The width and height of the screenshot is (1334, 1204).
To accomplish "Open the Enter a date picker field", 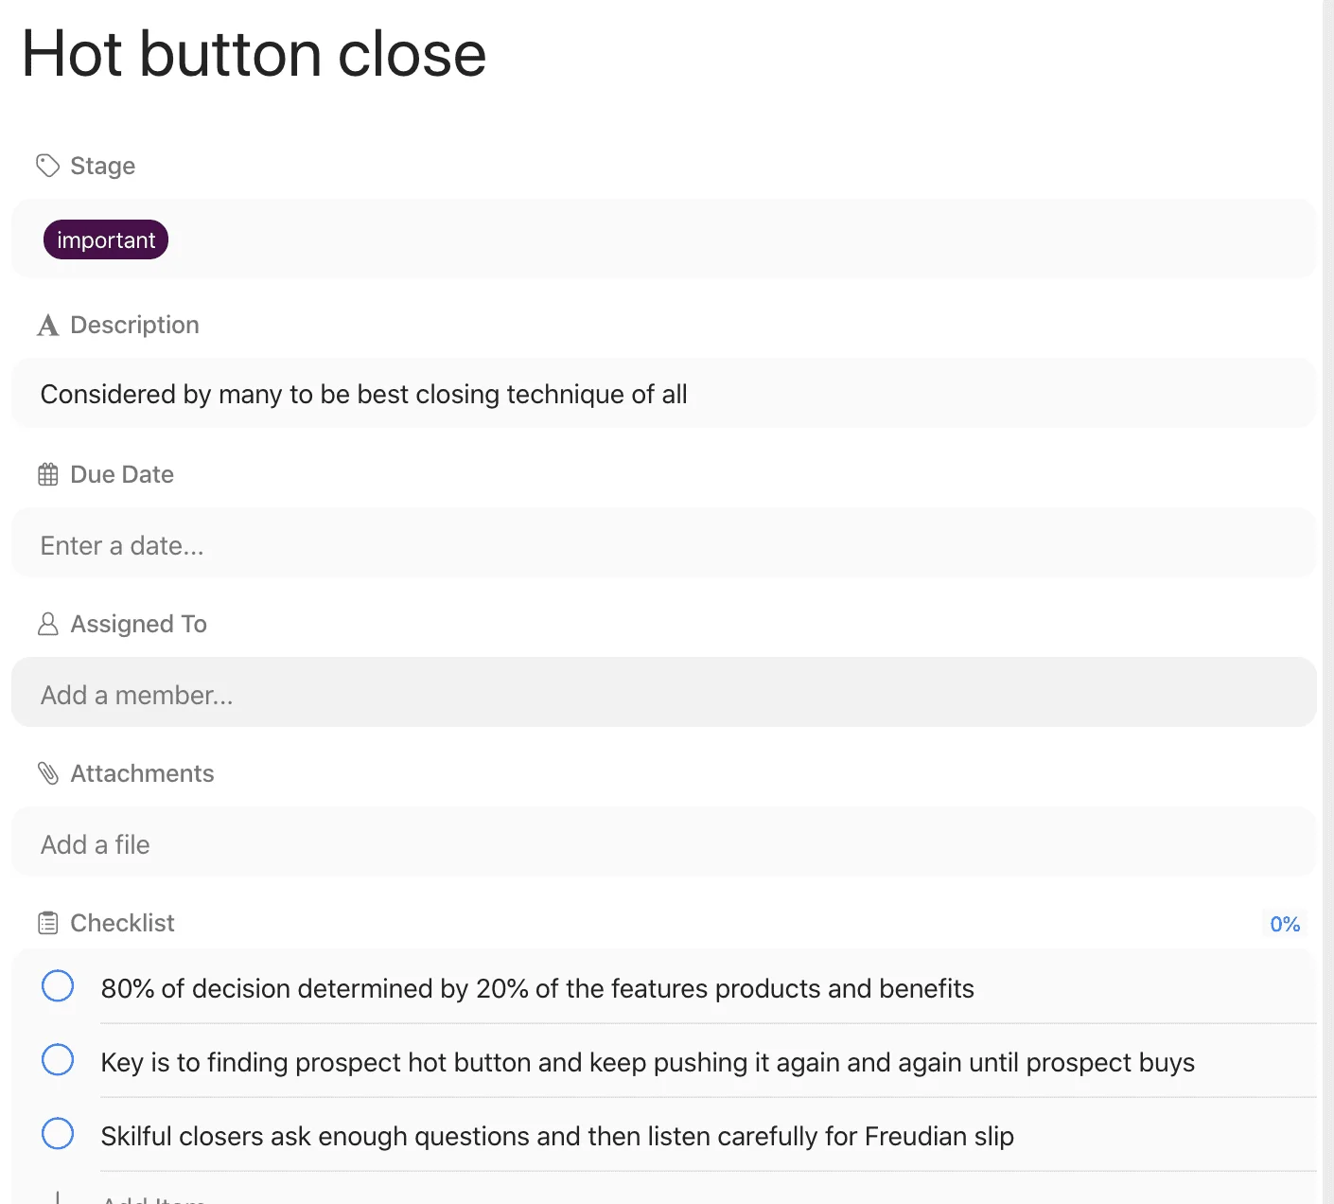I will click(664, 543).
